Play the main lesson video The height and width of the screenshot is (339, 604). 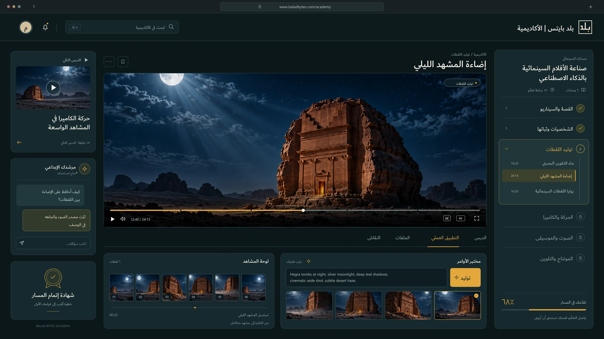tap(112, 219)
